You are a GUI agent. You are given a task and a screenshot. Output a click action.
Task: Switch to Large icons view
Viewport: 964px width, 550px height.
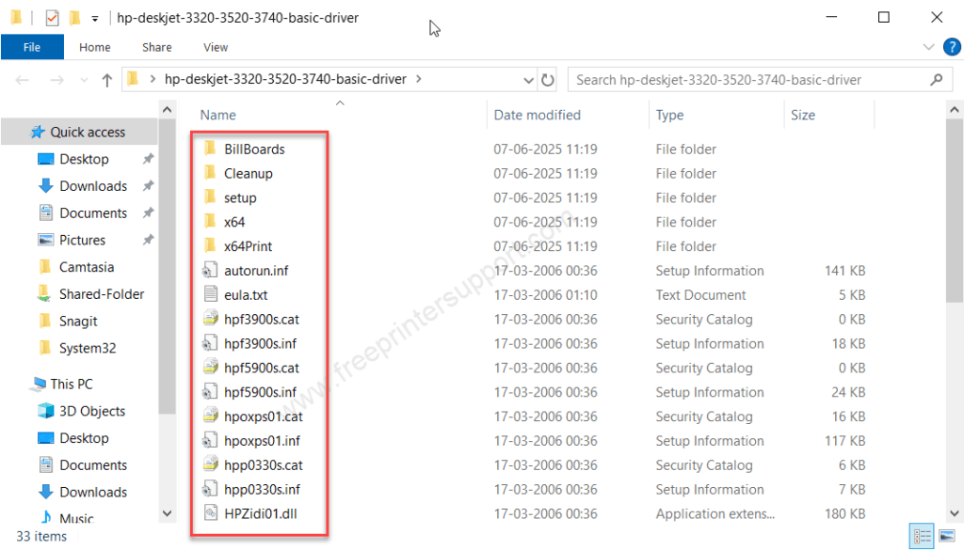[947, 536]
